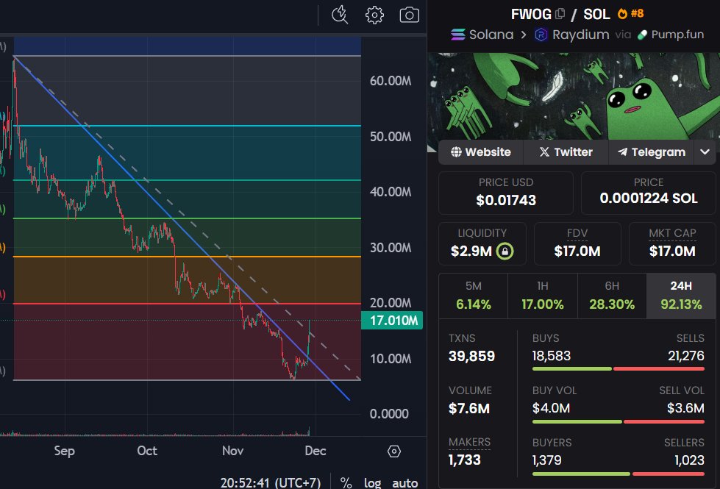Image resolution: width=720 pixels, height=489 pixels.
Task: Click the SELLS 21,276 value
Action: coord(685,356)
